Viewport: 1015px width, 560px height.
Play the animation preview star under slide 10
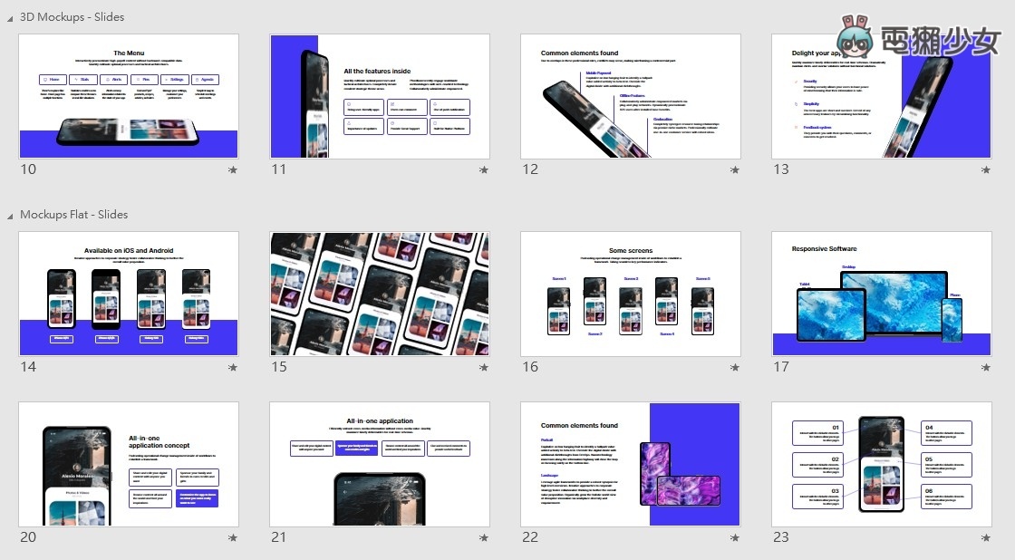(x=233, y=169)
